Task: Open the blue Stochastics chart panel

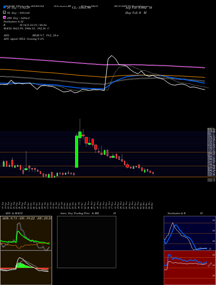Action: click(x=190, y=233)
